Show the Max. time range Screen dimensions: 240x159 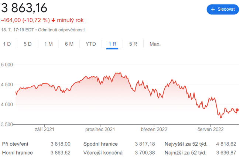coord(155,44)
